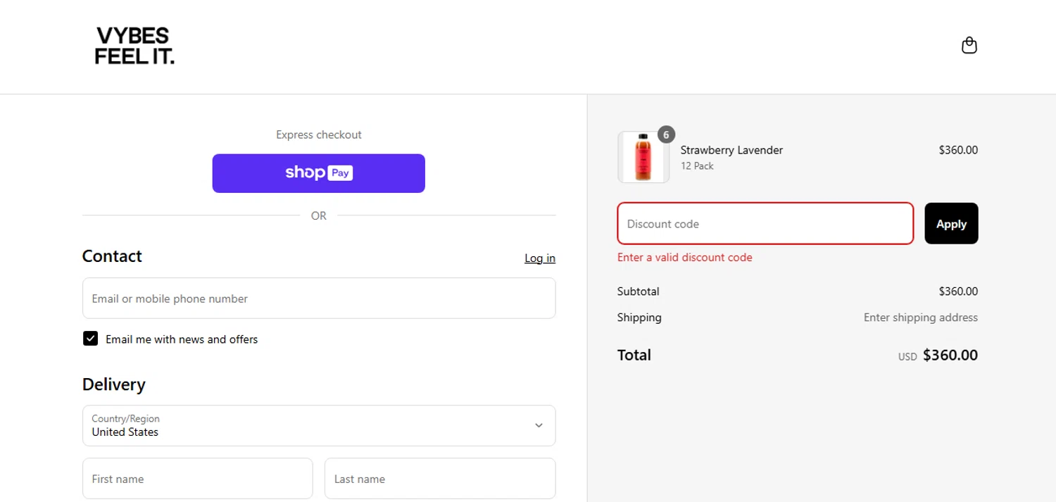
Task: Click the Strawberry Lavender product name
Action: (731, 150)
